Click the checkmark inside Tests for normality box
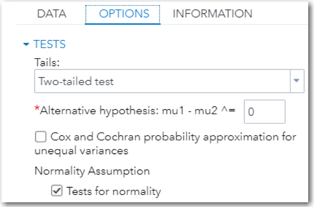 pyautogui.click(x=57, y=191)
